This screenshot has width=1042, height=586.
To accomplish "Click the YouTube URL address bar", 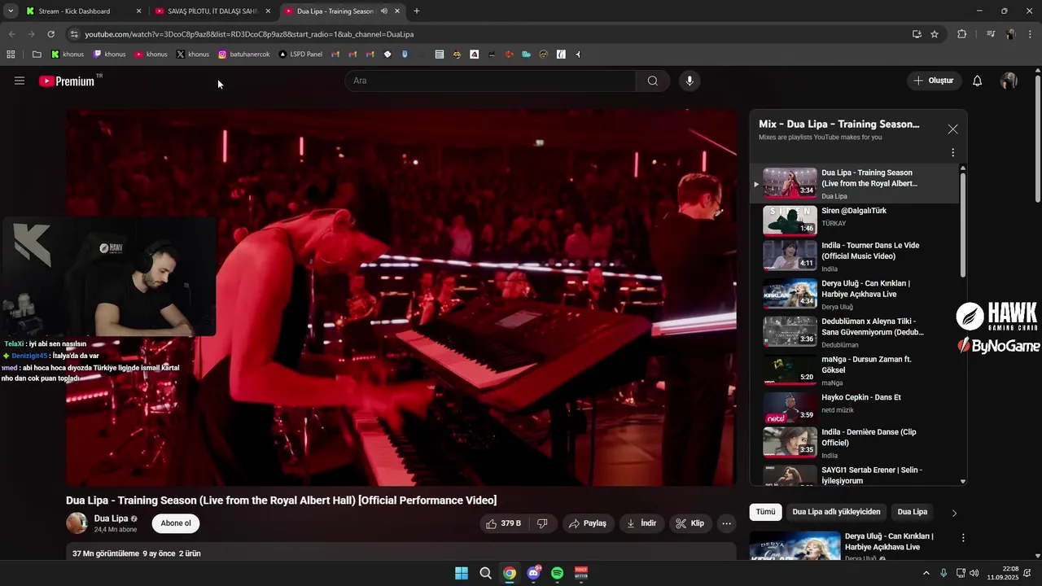I will pyautogui.click(x=488, y=34).
